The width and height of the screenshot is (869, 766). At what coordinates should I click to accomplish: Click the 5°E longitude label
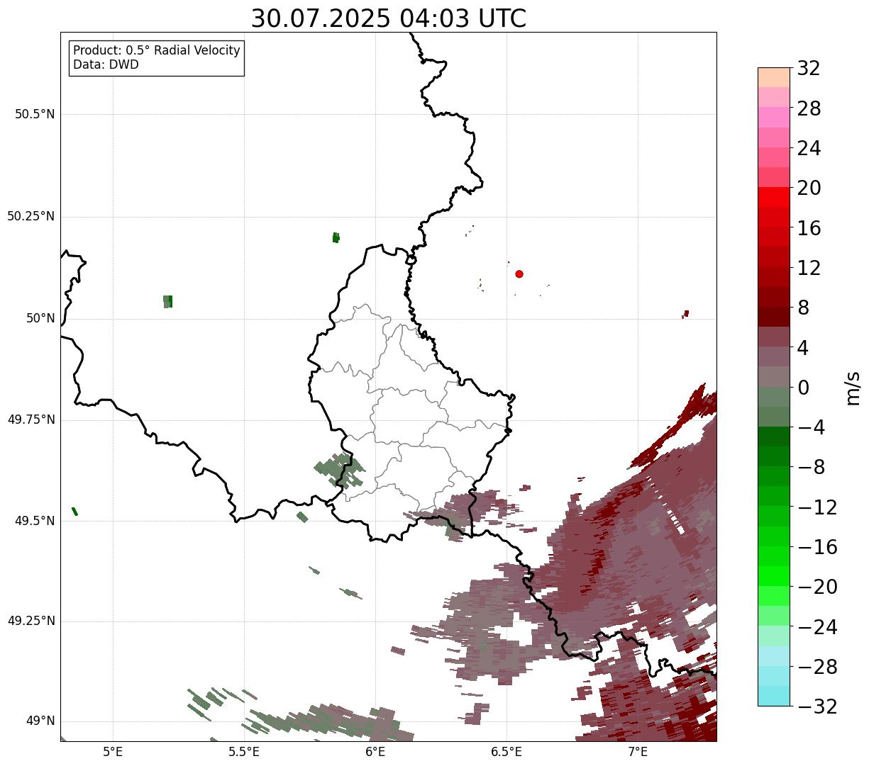113,752
